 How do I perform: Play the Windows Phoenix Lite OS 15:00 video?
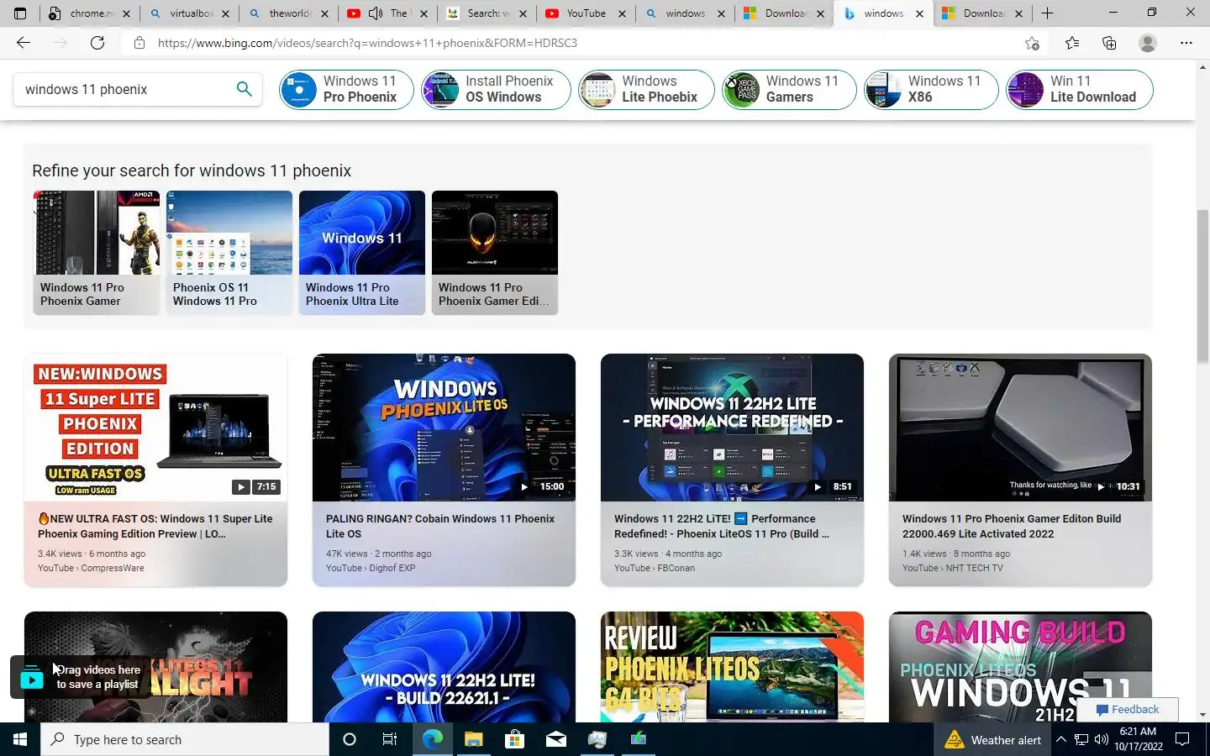444,428
